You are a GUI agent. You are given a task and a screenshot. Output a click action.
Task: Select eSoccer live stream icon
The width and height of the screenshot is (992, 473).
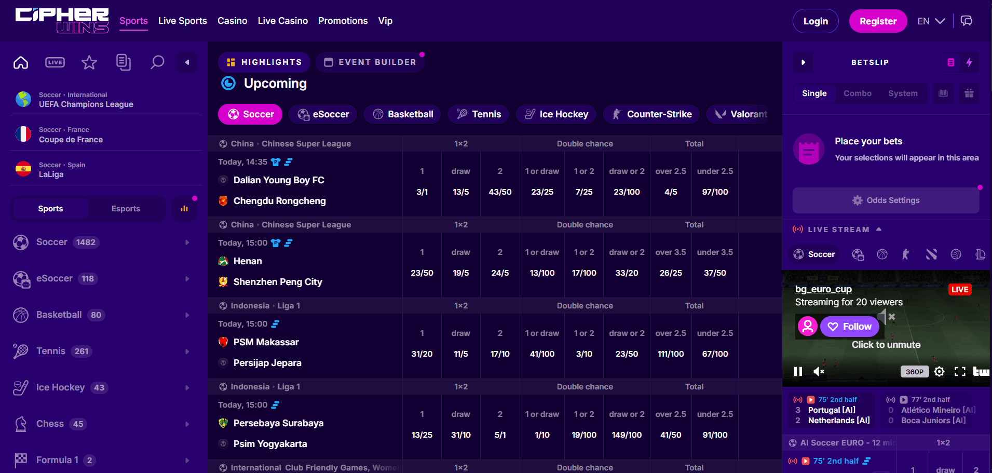click(858, 254)
